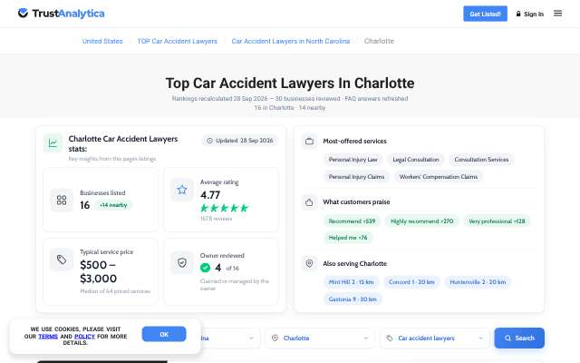Click the tag icon in Car accident lawyers dropdown
The image size is (580, 363).
pyautogui.click(x=389, y=338)
